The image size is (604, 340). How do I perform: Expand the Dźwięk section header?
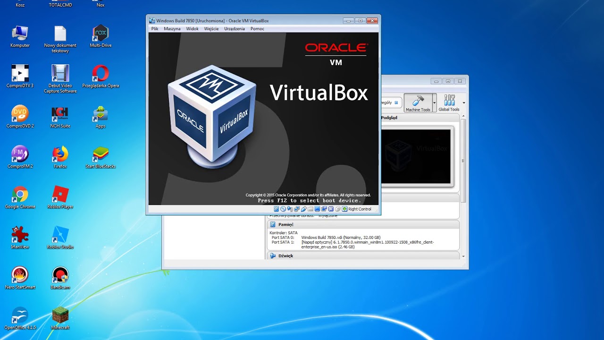pos(363,255)
